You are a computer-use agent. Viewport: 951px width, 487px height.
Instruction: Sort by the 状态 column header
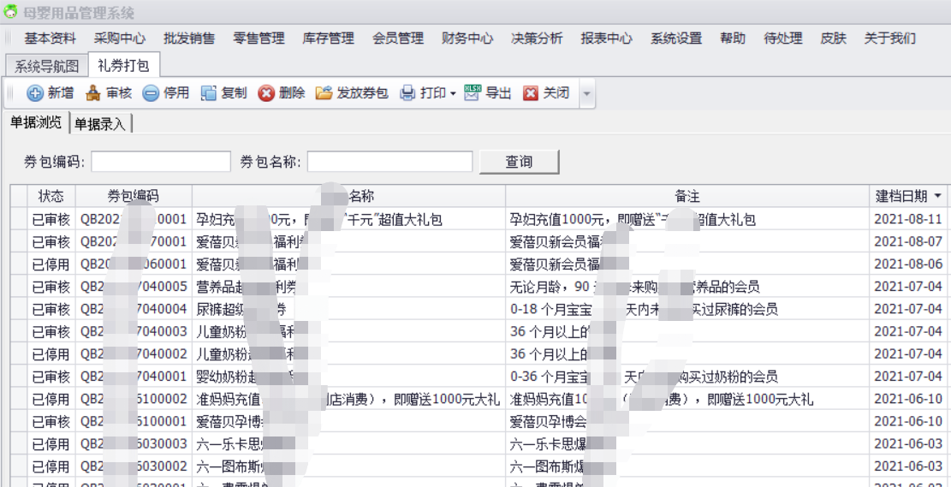point(51,196)
